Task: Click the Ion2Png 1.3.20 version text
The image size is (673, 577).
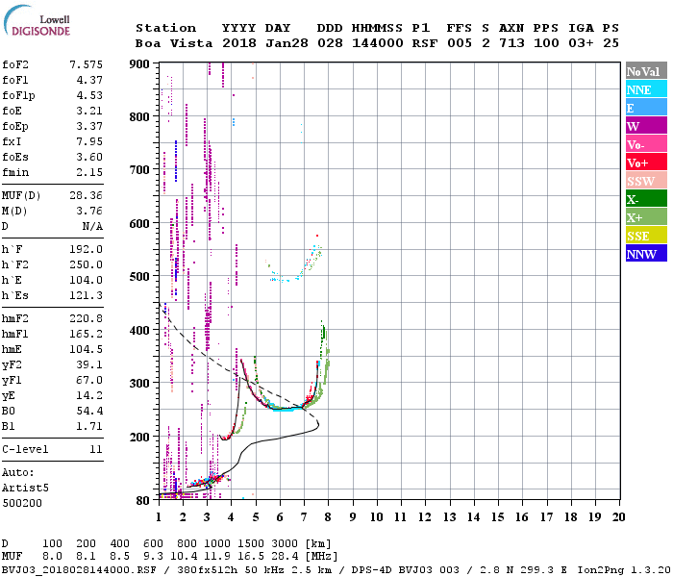Action: (624, 570)
